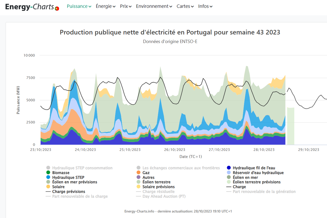The width and height of the screenshot is (327, 218).
Task: Click subtitle Données d'origine ENTSO-E
Action: click(170, 41)
